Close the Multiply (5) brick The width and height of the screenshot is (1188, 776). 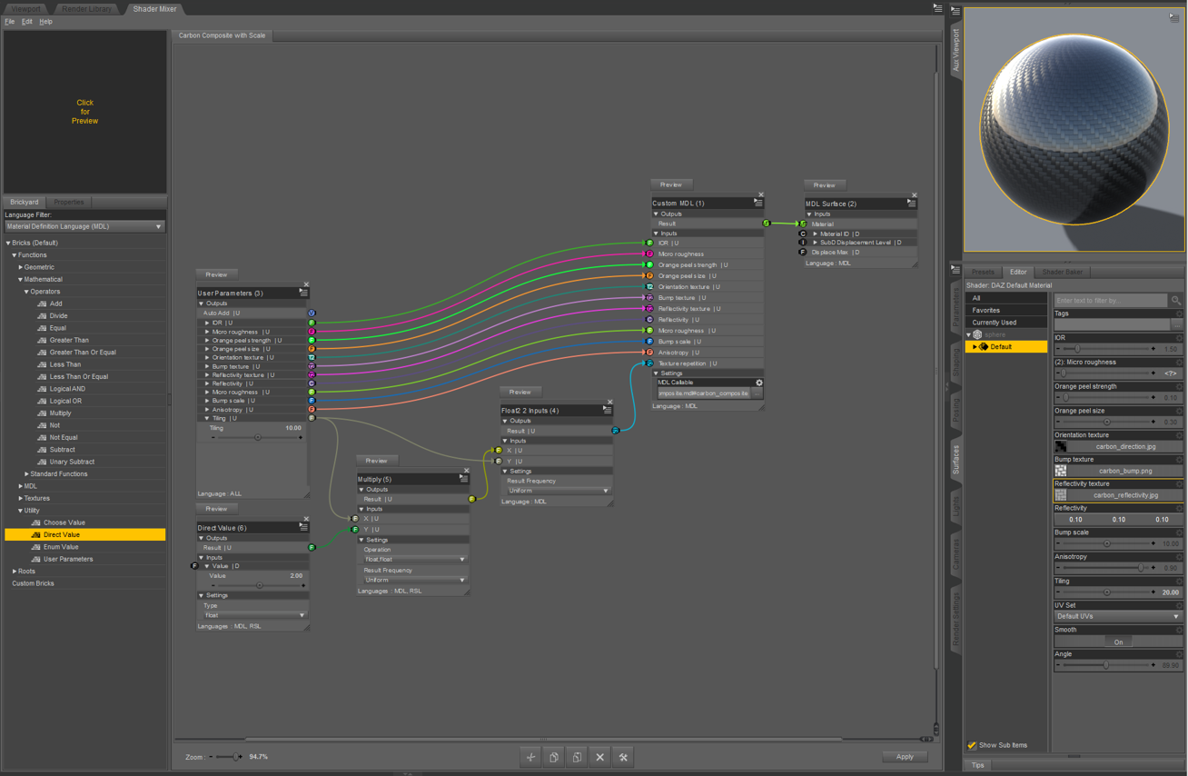(467, 471)
